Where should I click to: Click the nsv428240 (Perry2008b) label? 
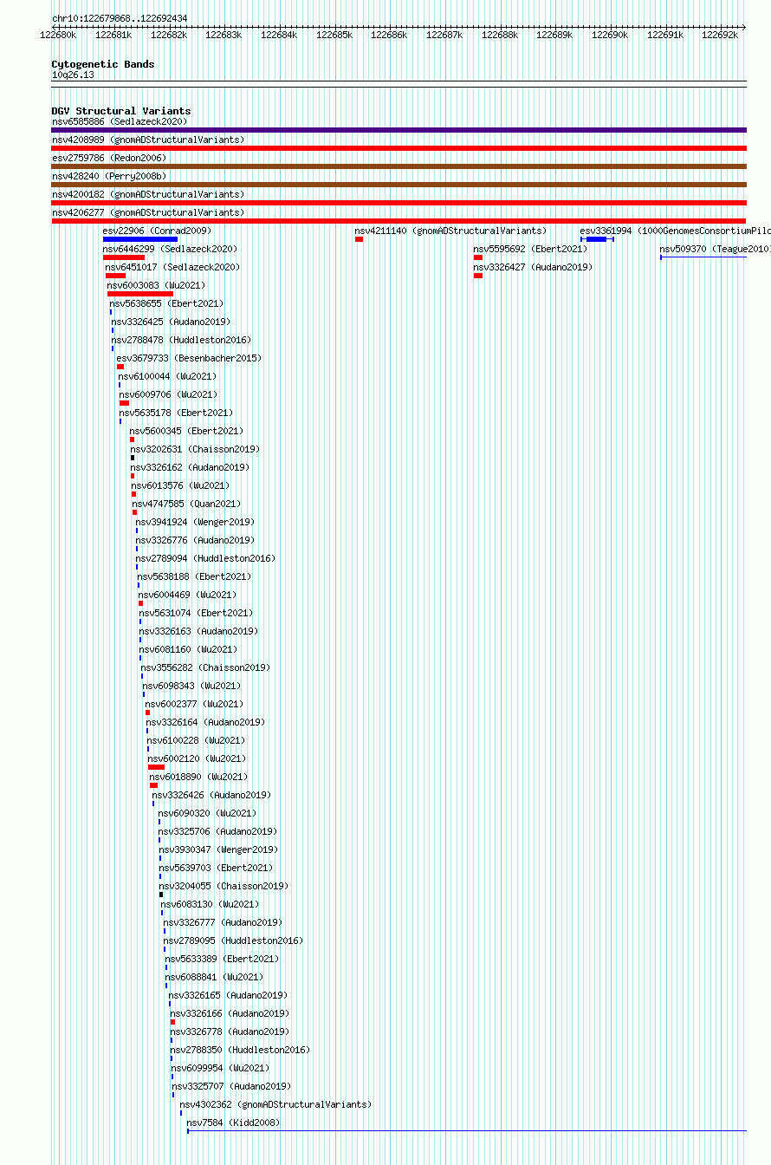pos(108,176)
